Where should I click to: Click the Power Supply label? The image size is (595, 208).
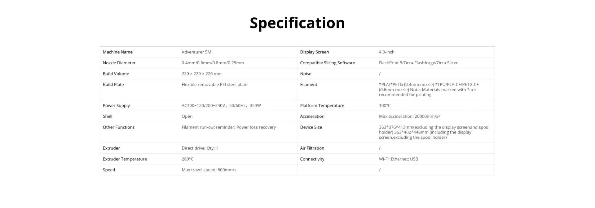116,105
